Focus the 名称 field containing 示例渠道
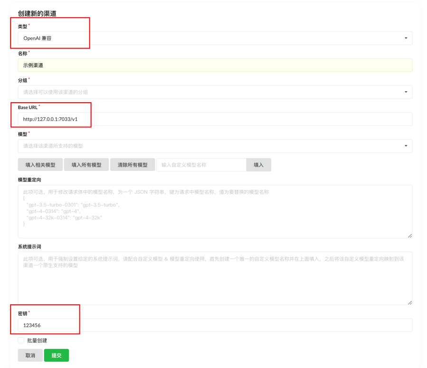Screen dimensions: 427x368 pyautogui.click(x=215, y=65)
